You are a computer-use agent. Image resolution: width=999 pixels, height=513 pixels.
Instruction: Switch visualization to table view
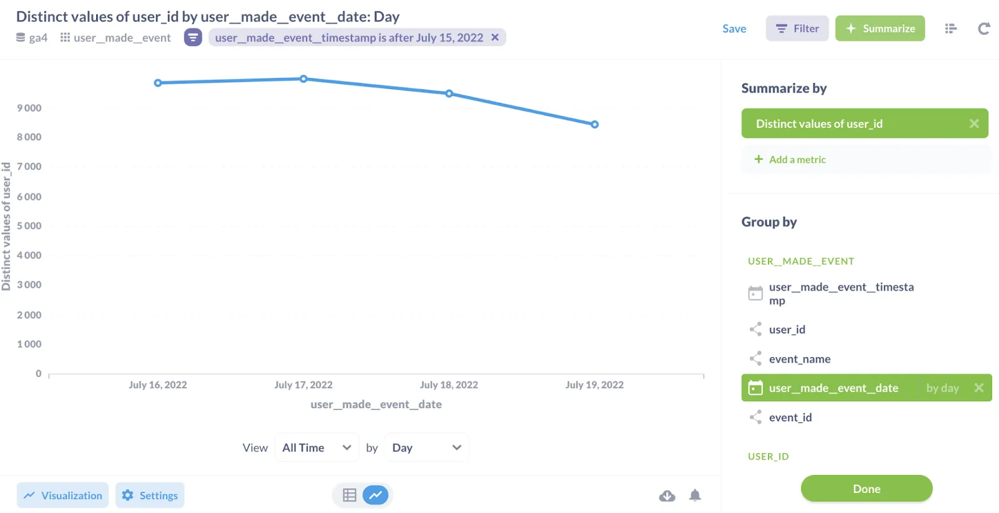coord(349,494)
